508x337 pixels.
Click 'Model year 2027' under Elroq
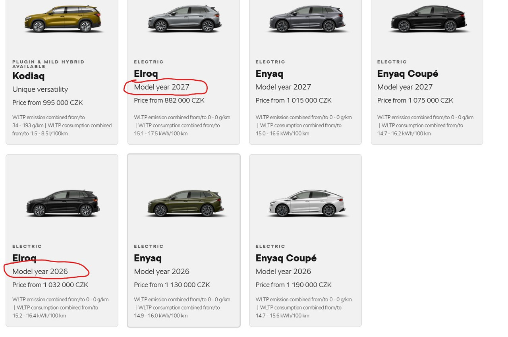point(162,87)
